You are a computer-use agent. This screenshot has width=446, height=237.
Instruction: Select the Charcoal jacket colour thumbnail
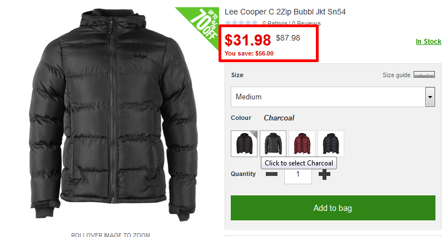(x=273, y=144)
